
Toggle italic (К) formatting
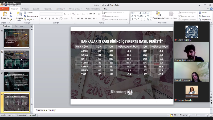tap(46, 18)
